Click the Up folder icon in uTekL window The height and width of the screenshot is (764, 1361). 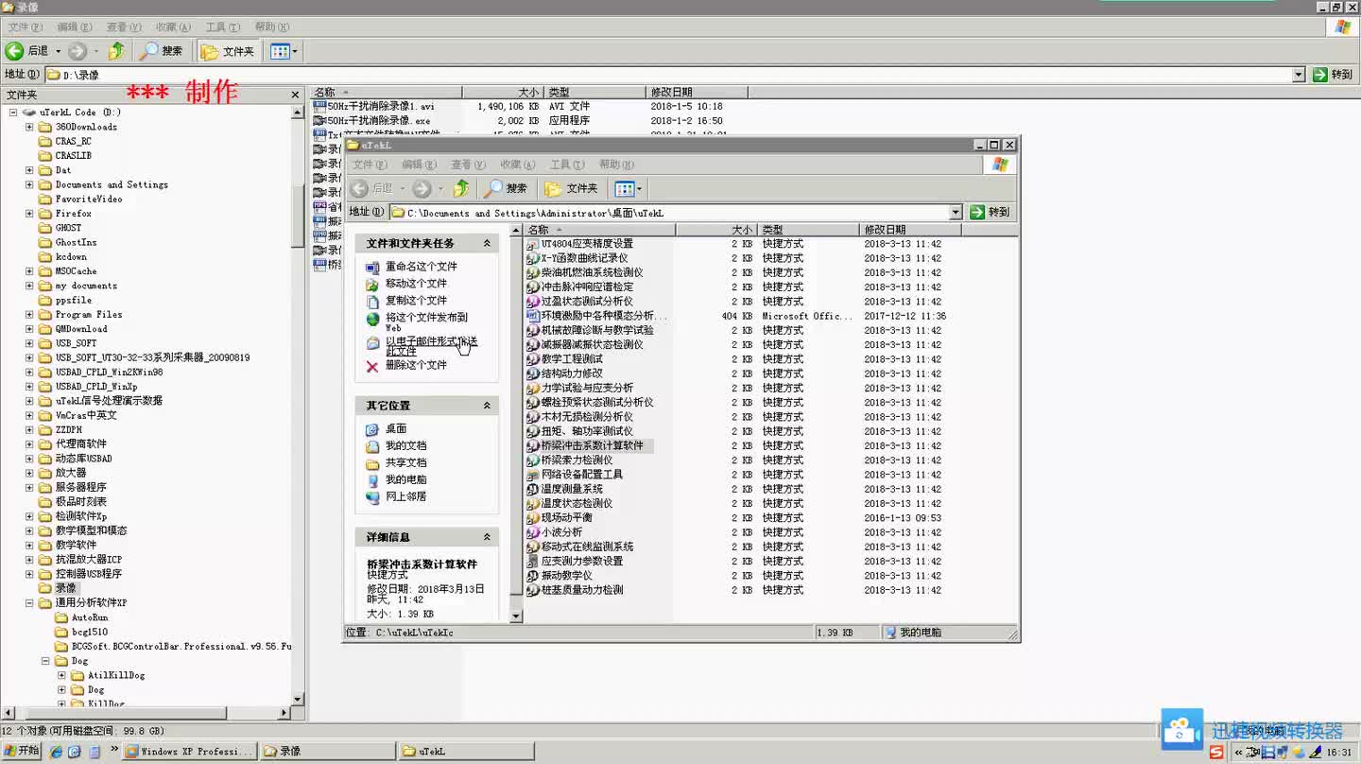[x=461, y=188]
